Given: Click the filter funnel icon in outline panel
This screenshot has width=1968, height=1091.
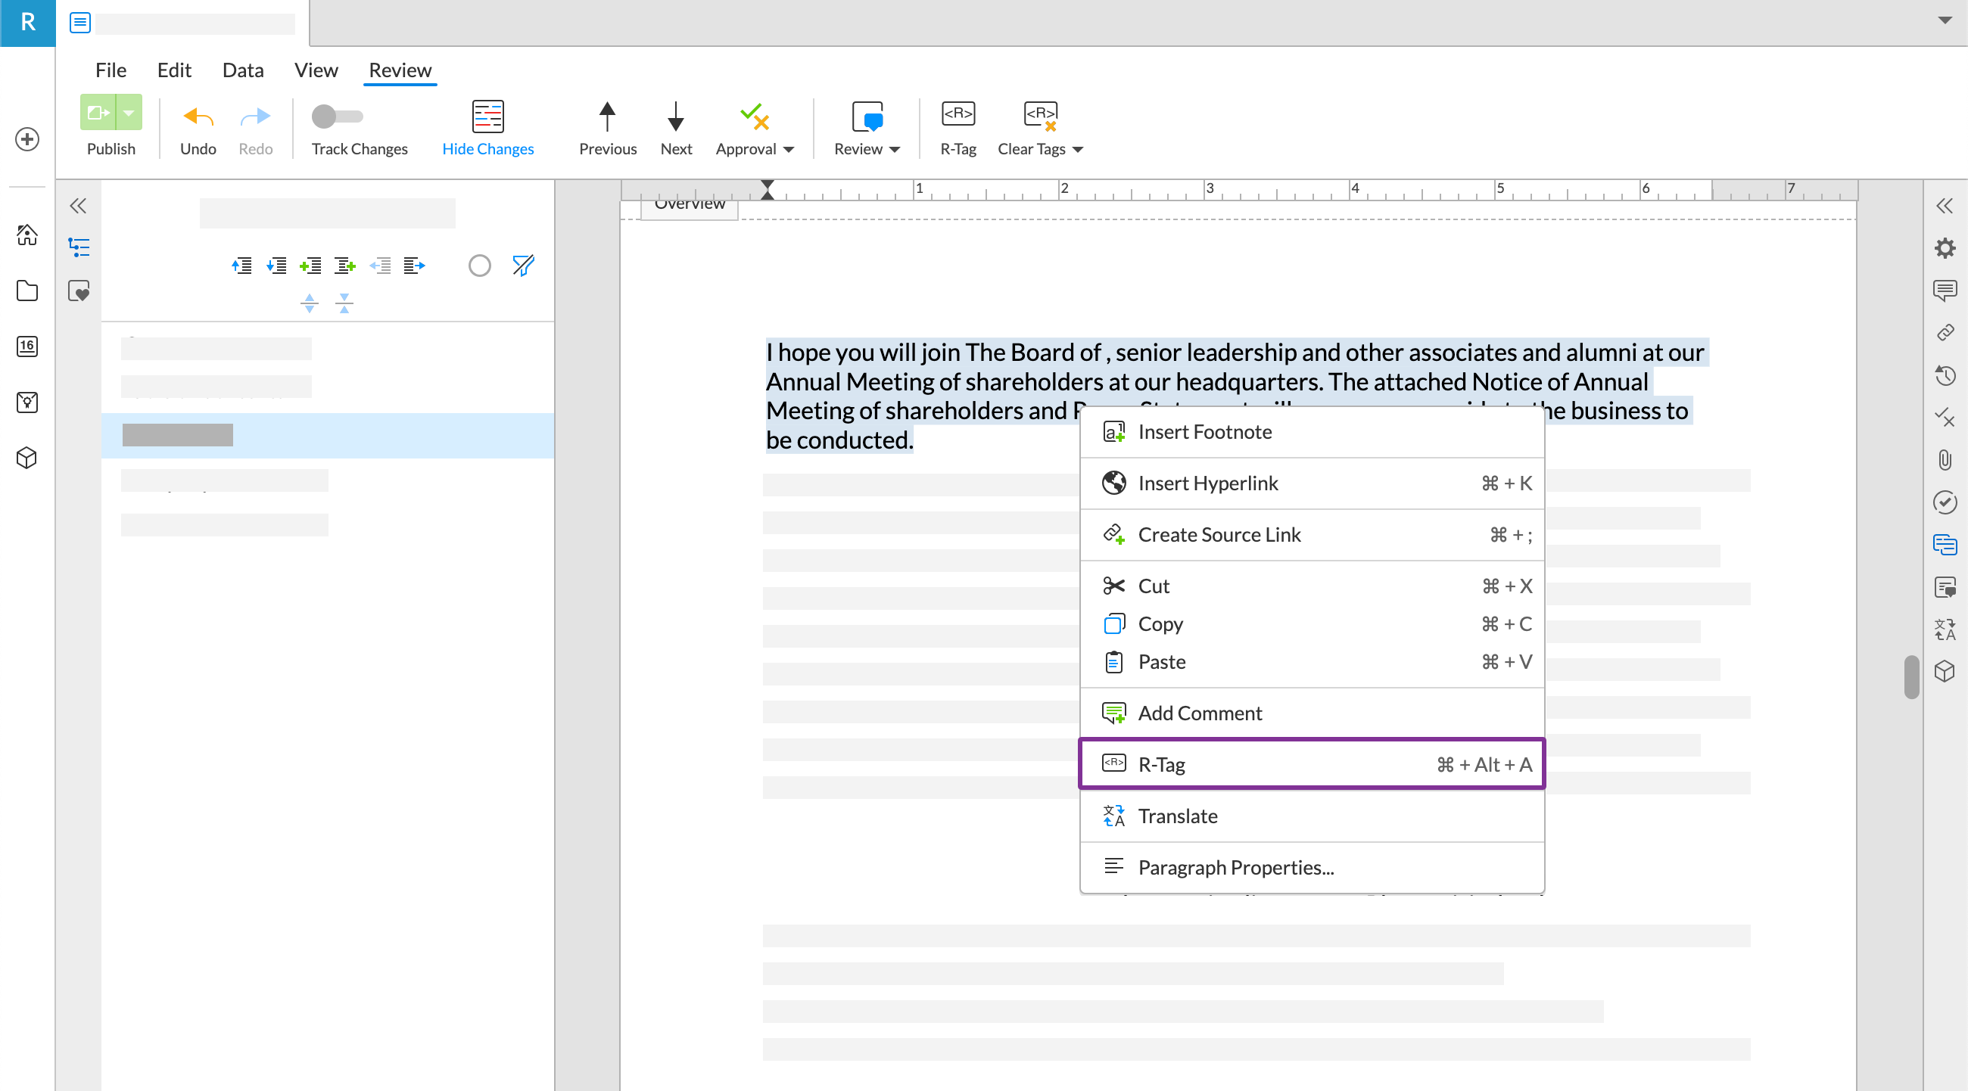Looking at the screenshot, I should coord(523,265).
